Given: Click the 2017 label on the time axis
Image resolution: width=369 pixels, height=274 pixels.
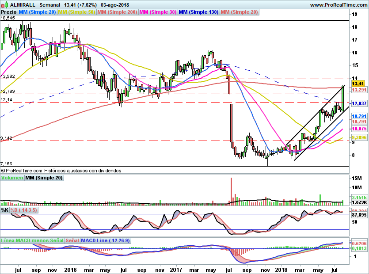Looking at the screenshot, I should [x=176, y=270].
